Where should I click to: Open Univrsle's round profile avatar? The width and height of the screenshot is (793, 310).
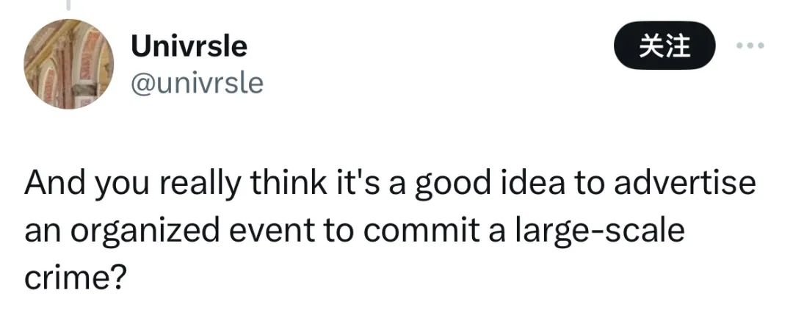[68, 64]
